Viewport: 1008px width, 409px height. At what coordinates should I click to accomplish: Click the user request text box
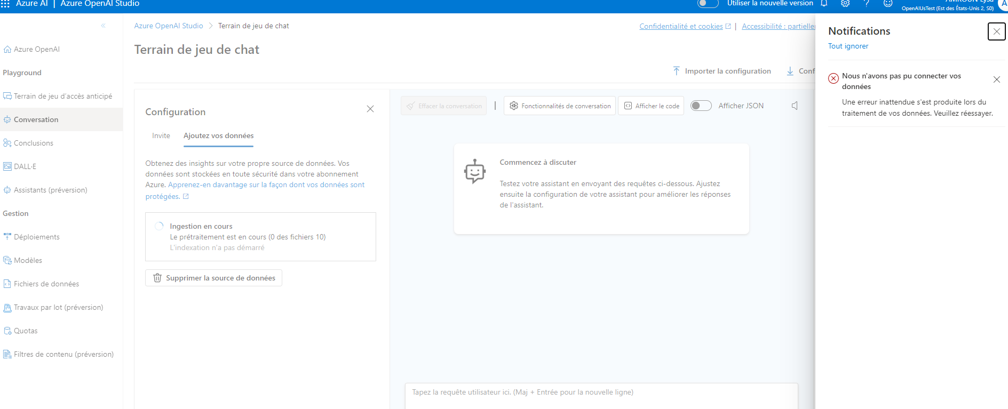[x=601, y=396]
